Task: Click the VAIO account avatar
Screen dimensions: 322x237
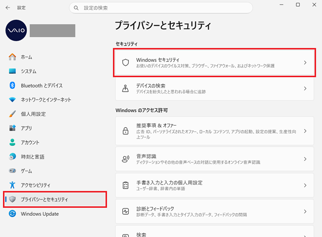Action: tap(16, 30)
